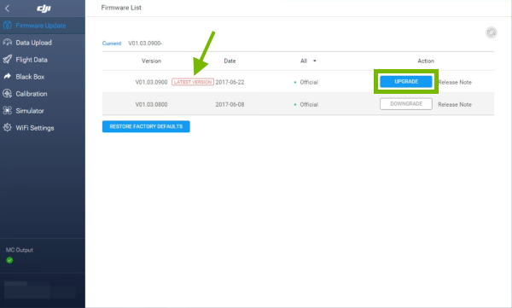Open Release Note for V01.03.0800

click(455, 105)
